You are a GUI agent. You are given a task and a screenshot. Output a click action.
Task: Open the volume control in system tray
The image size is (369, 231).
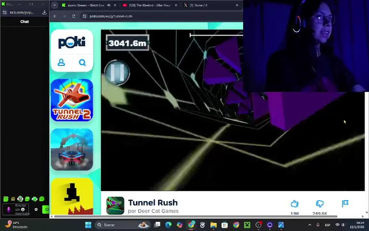pyautogui.click(x=343, y=225)
